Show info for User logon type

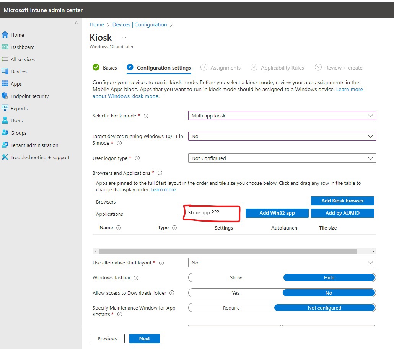(x=137, y=158)
